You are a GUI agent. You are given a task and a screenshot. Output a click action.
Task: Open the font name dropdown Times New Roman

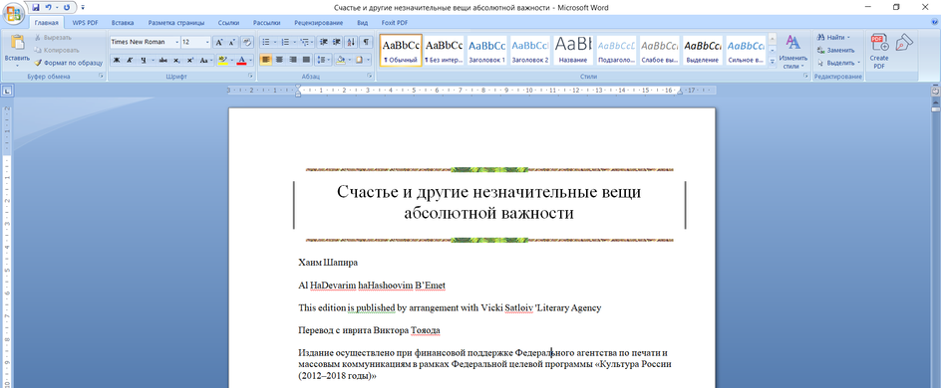[177, 43]
